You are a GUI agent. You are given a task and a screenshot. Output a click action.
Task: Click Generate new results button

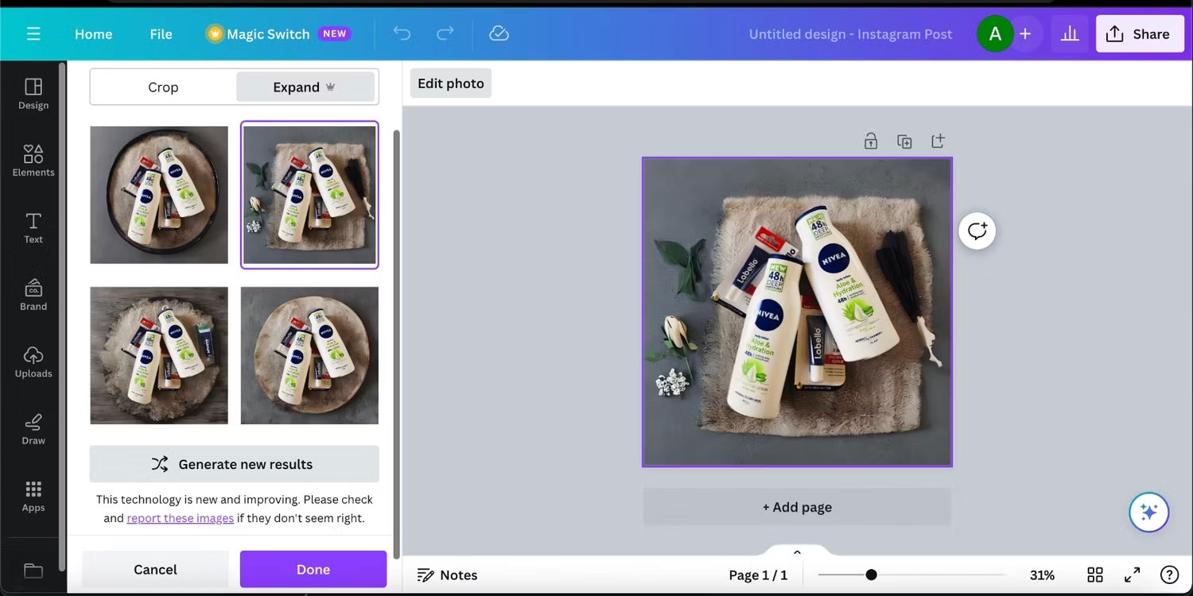pos(234,464)
